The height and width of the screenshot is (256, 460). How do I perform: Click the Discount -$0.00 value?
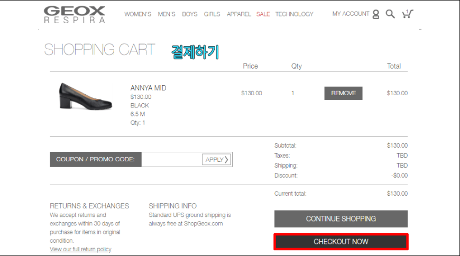(399, 176)
